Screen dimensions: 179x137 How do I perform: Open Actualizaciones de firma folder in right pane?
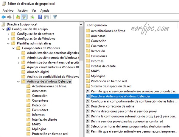(x=108, y=31)
